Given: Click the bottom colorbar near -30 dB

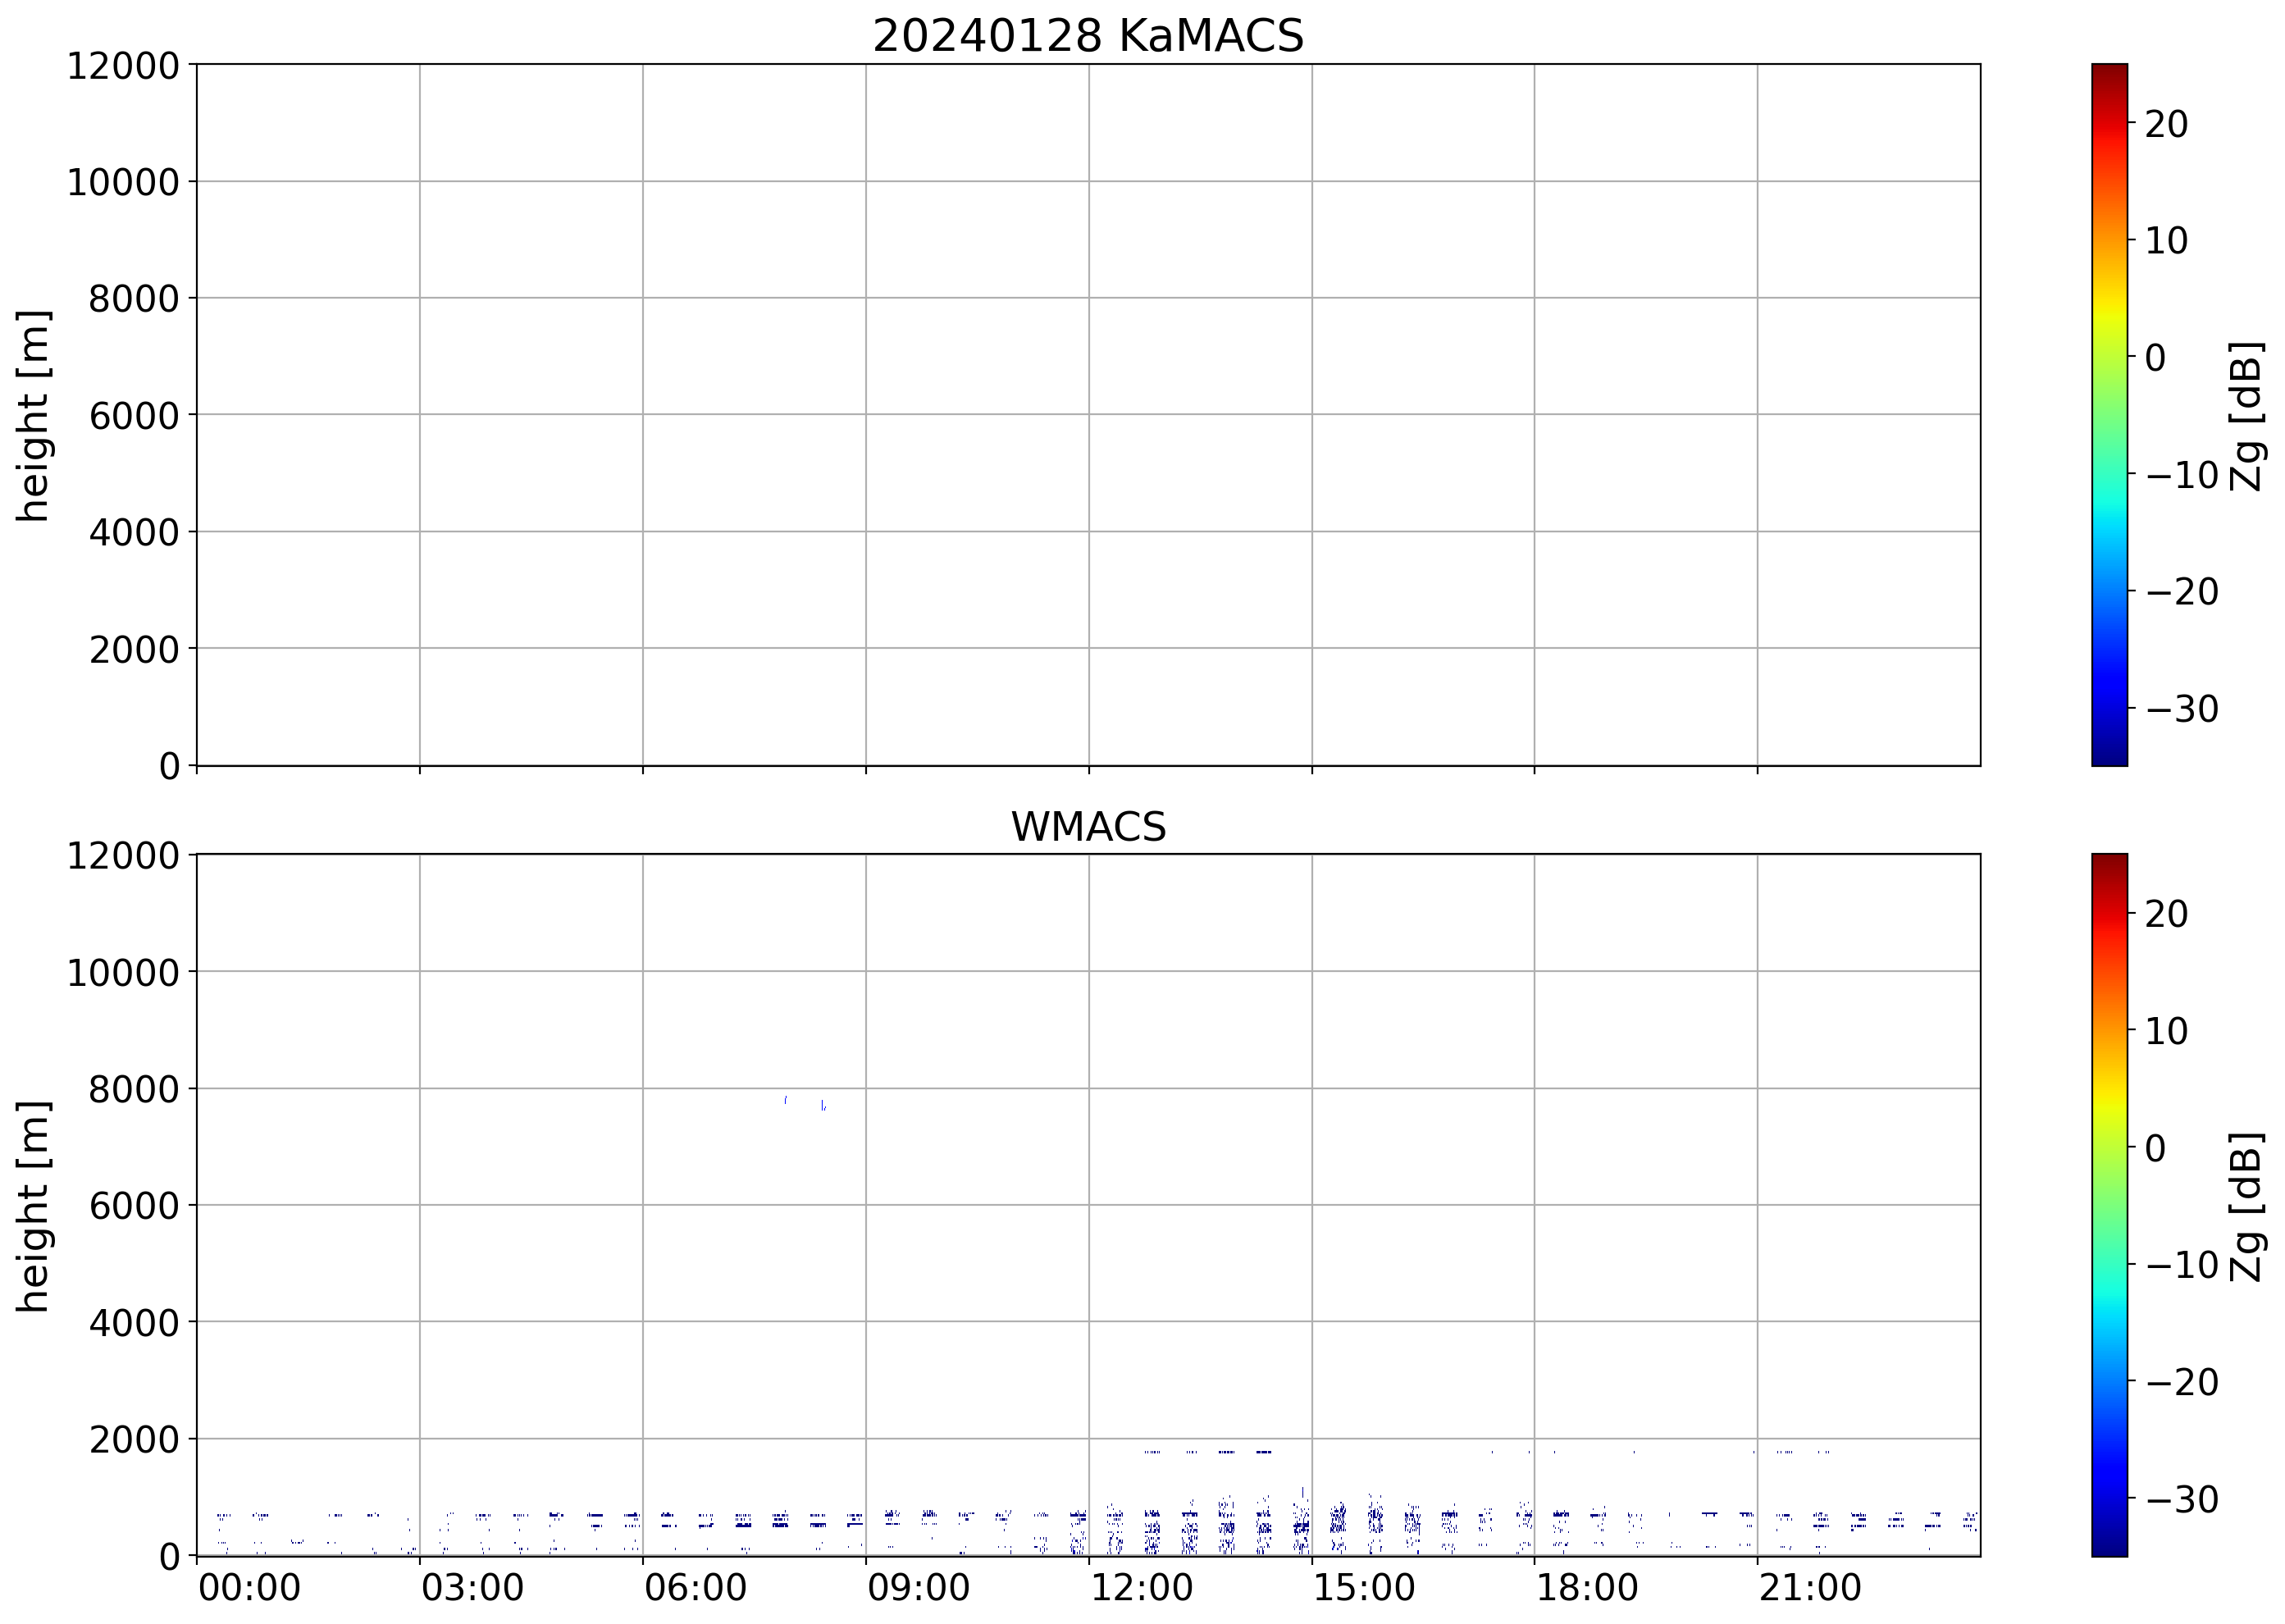Looking at the screenshot, I should tap(2109, 1499).
